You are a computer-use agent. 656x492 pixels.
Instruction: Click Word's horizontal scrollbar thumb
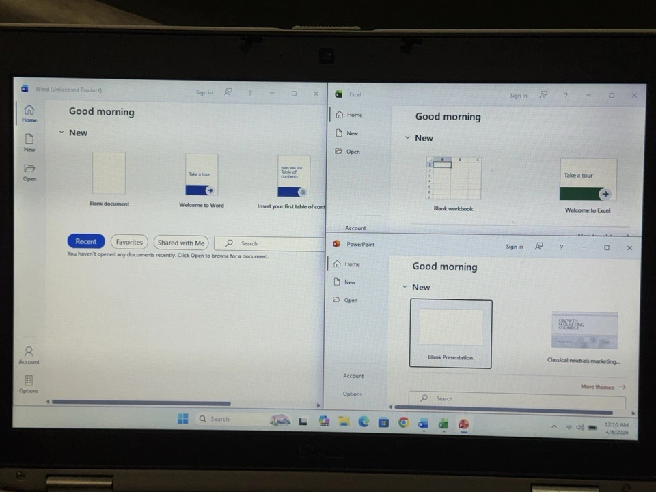point(141,403)
